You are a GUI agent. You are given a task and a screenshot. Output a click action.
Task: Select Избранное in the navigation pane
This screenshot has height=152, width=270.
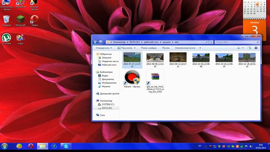(104, 54)
